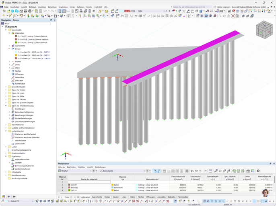276x206 pixels.
Task: Click the red X delete icon in toolbar
Action: tap(233, 16)
